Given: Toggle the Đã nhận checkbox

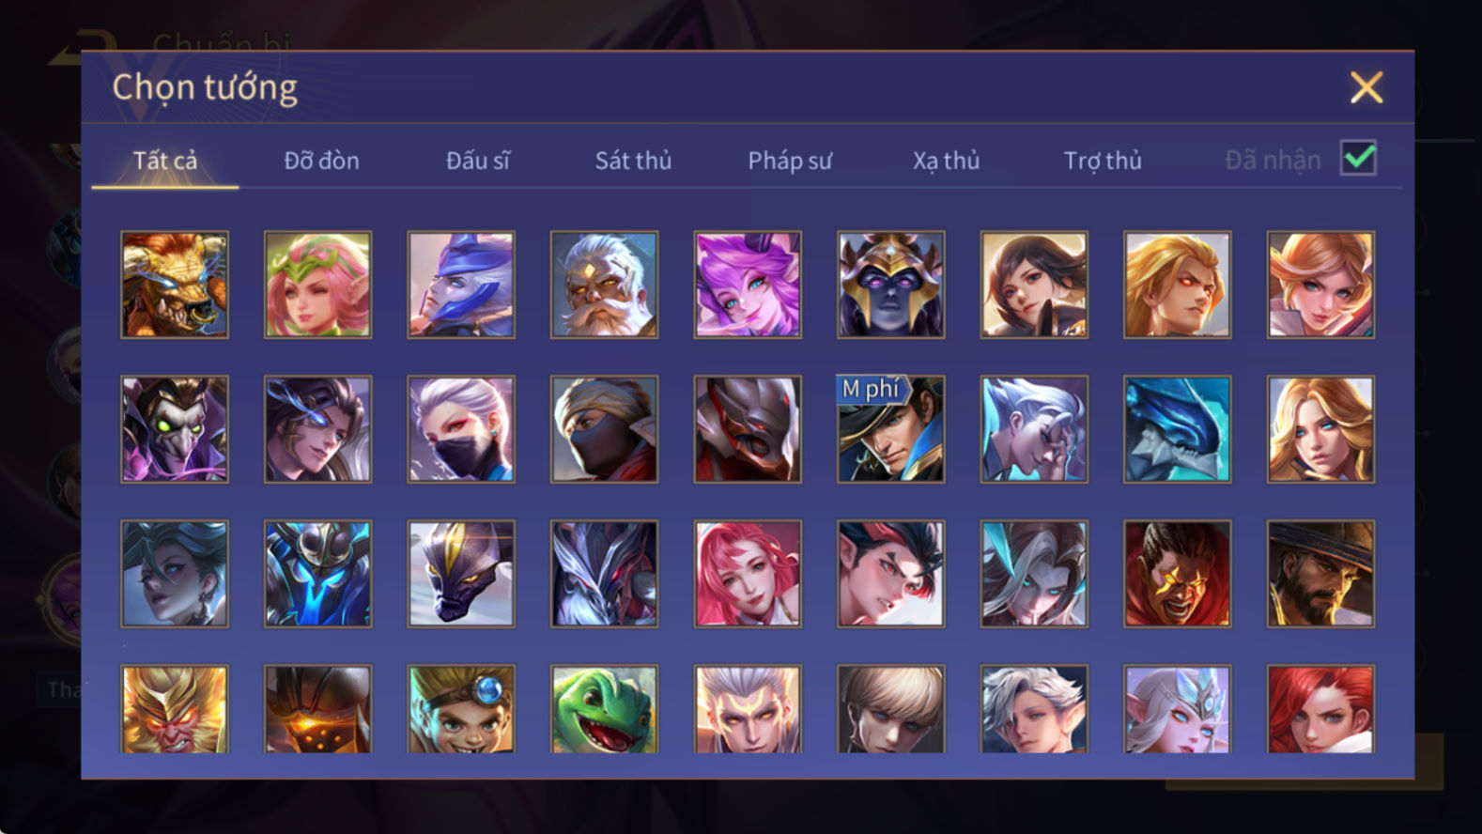Looking at the screenshot, I should coord(1358,159).
